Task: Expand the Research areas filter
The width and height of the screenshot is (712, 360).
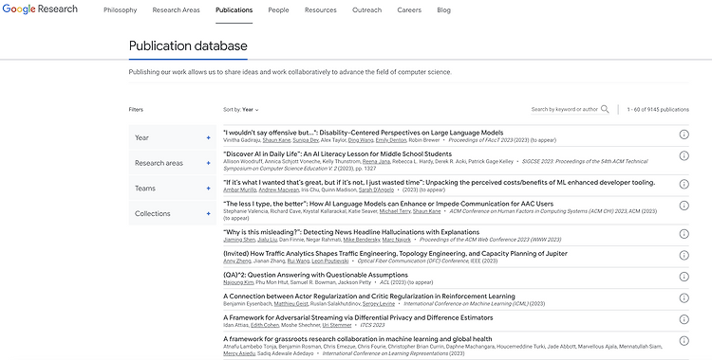Action: click(172, 163)
